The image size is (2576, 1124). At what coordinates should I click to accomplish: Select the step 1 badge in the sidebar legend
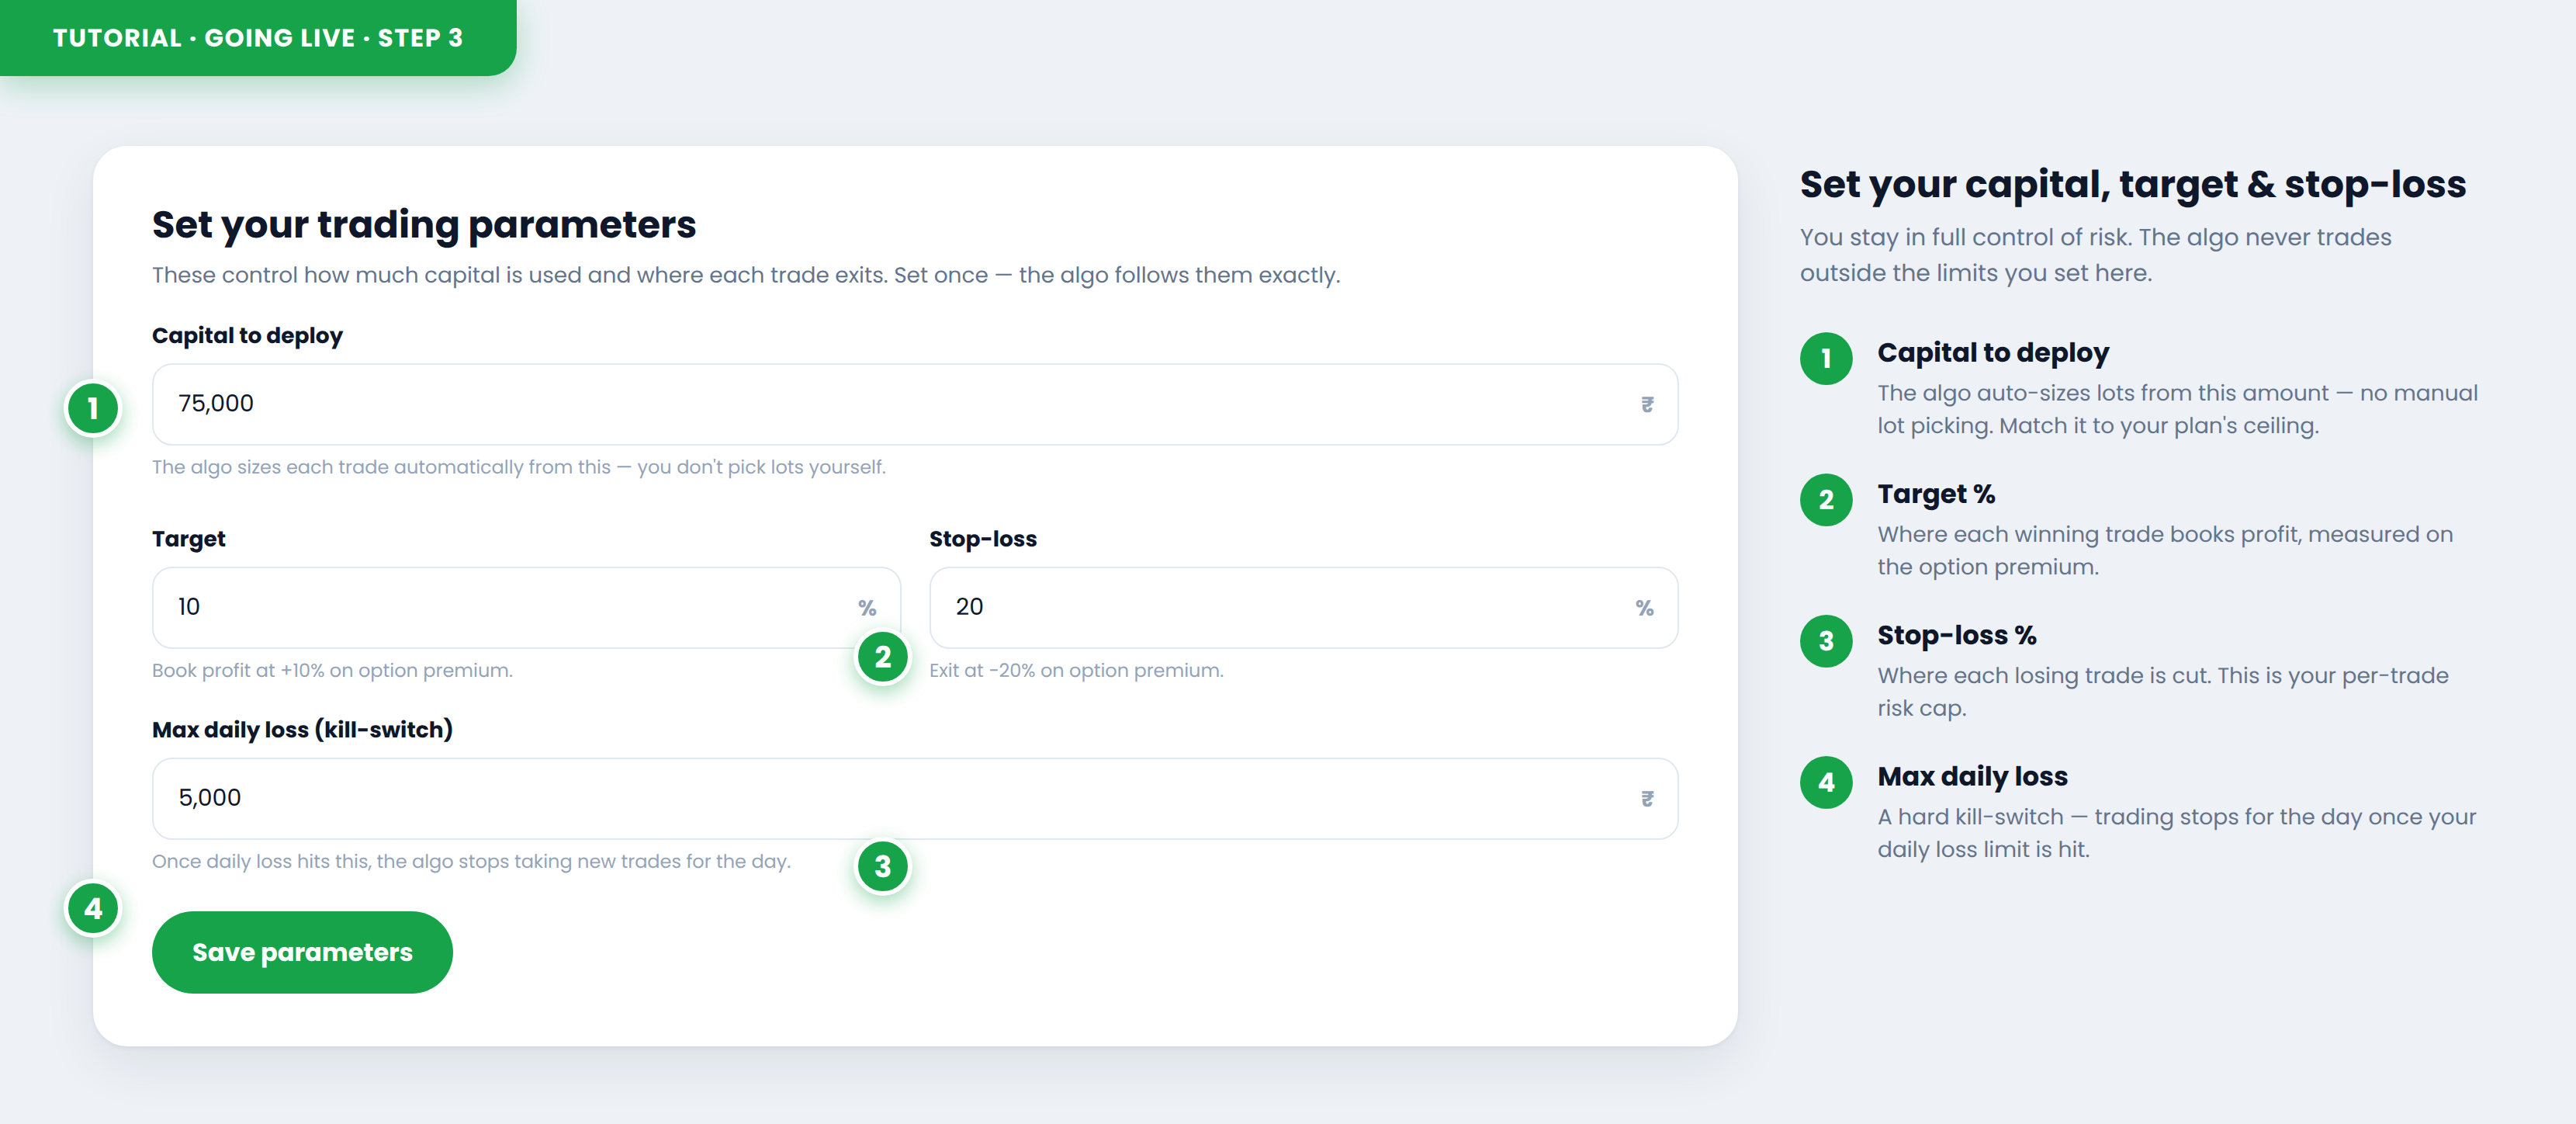coord(1826,358)
